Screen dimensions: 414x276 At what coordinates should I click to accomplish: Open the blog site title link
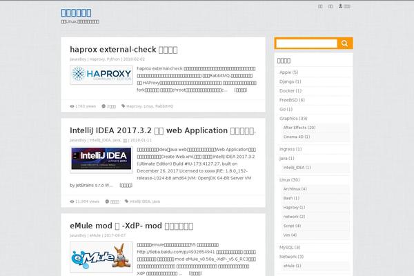pyautogui.click(x=76, y=12)
